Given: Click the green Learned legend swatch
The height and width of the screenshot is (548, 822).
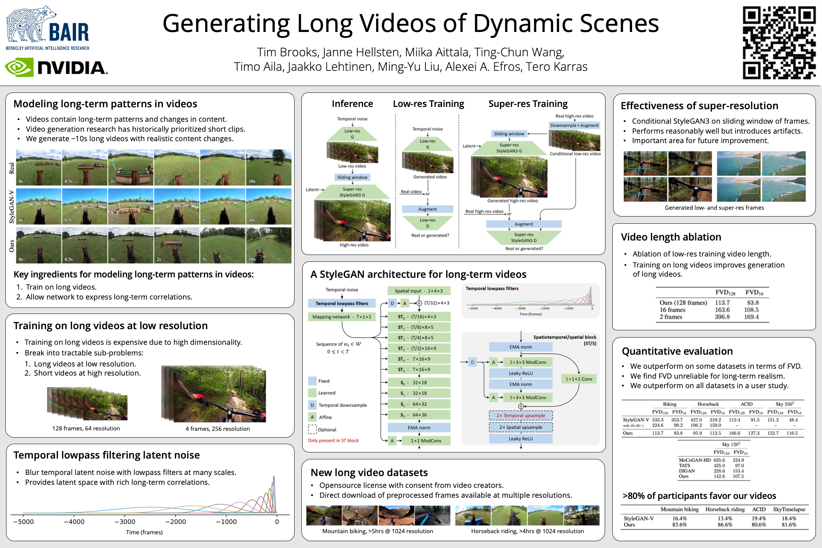Looking at the screenshot, I should [312, 393].
